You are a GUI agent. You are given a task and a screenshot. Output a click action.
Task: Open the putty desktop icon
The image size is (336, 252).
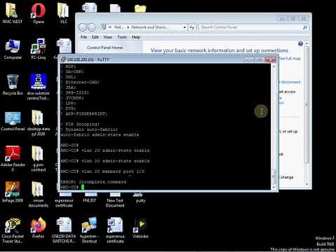(x=140, y=197)
